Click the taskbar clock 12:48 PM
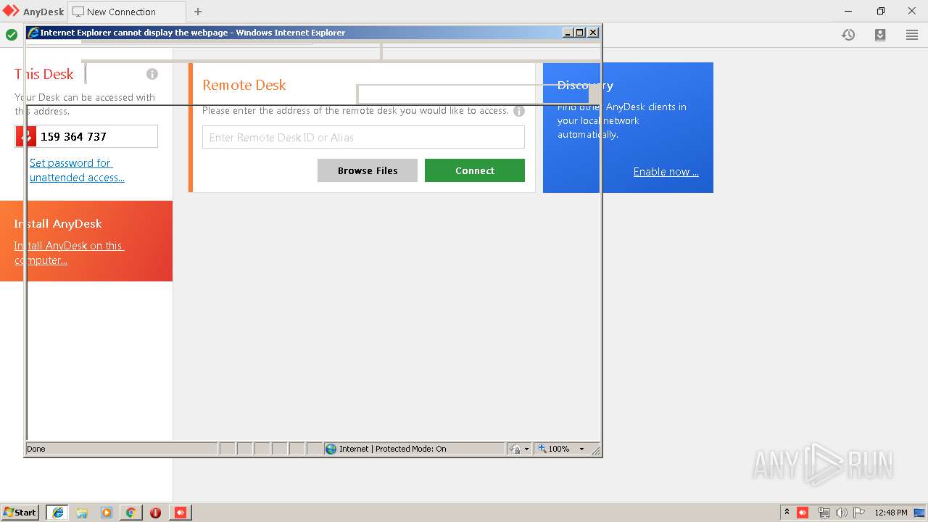 [891, 513]
